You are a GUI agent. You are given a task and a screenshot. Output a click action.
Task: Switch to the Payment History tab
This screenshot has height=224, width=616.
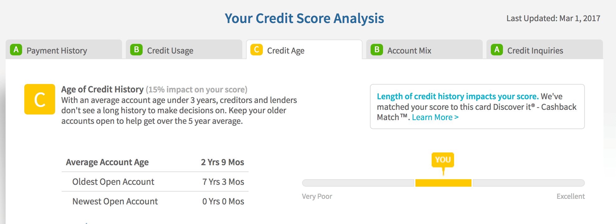pyautogui.click(x=57, y=50)
